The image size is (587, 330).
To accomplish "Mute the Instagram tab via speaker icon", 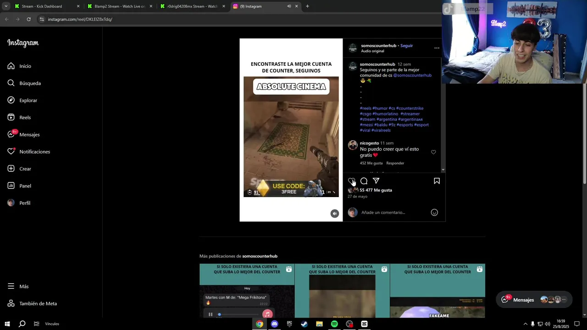I will (x=289, y=6).
